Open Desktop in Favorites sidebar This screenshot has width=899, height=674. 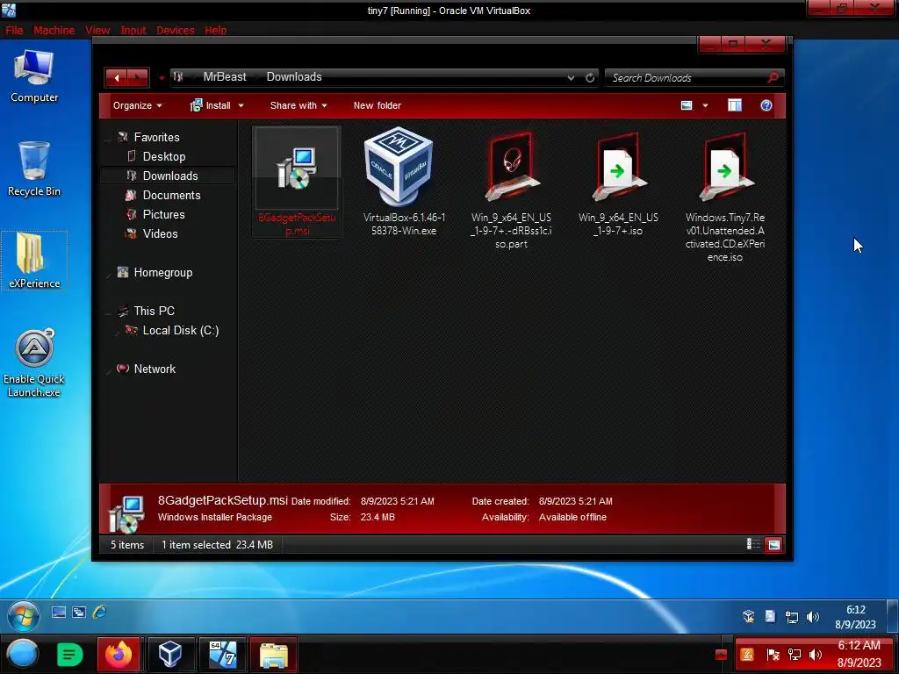click(164, 156)
